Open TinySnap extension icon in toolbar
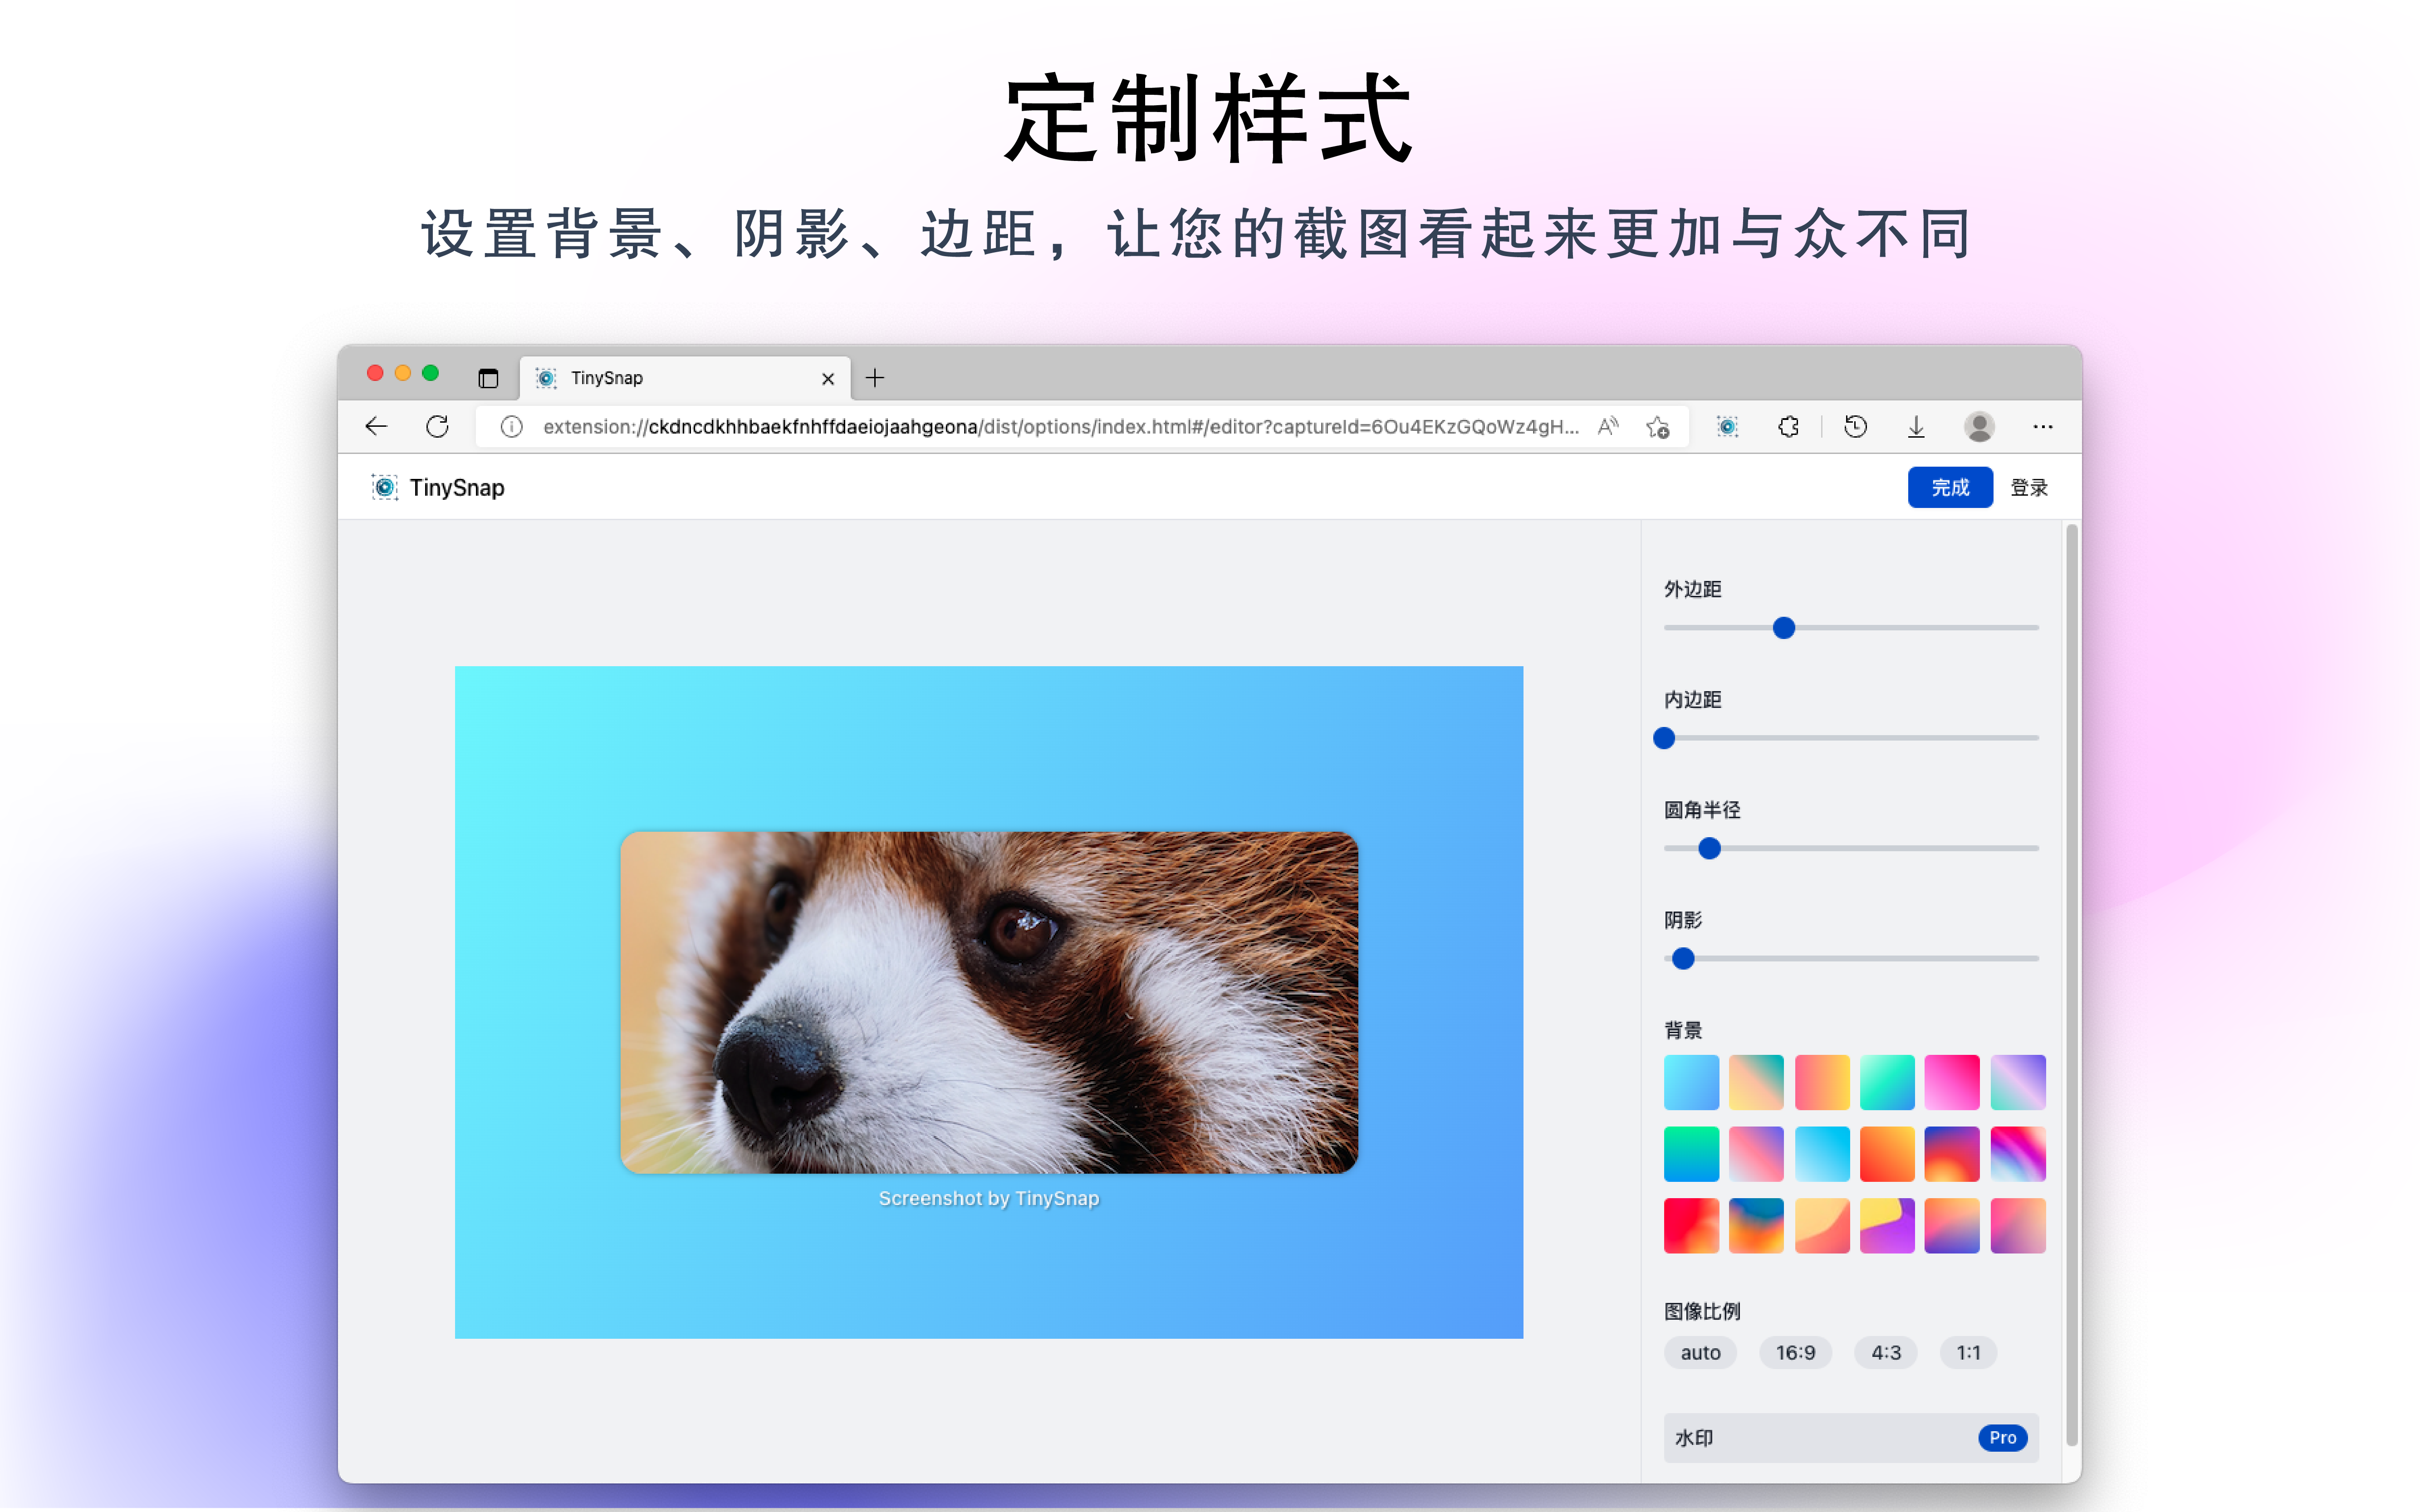 point(1728,427)
